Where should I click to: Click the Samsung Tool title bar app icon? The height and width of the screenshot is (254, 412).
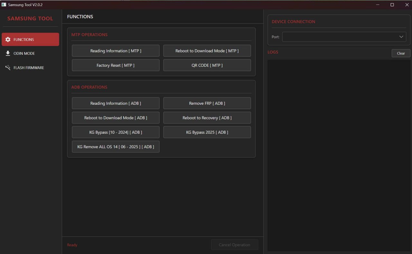[4, 5]
